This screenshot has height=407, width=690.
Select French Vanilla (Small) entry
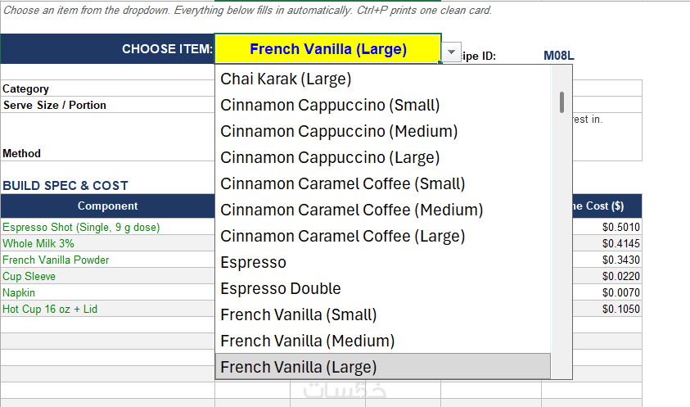[383, 314]
